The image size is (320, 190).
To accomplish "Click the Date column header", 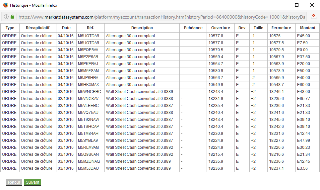I will [66, 28].
